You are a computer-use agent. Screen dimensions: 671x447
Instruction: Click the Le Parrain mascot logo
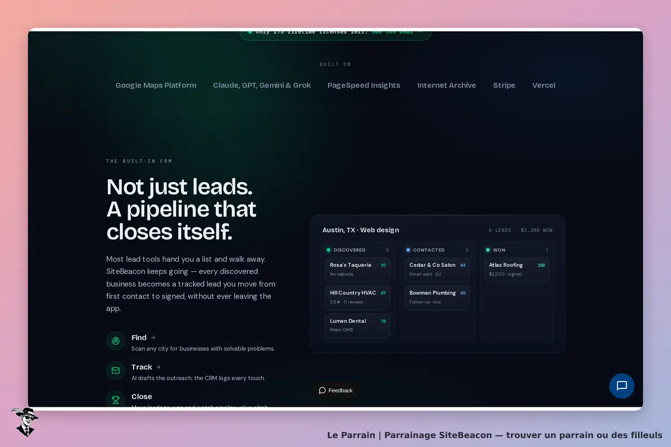click(x=25, y=422)
